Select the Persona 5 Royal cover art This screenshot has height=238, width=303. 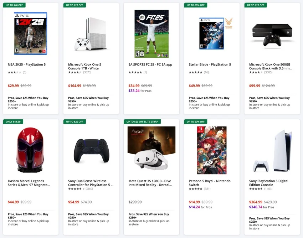point(212,150)
